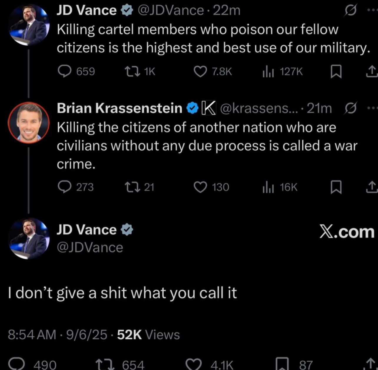
Task: Repost JD Vance's first tweet with 1K reposts
Action: 132,71
